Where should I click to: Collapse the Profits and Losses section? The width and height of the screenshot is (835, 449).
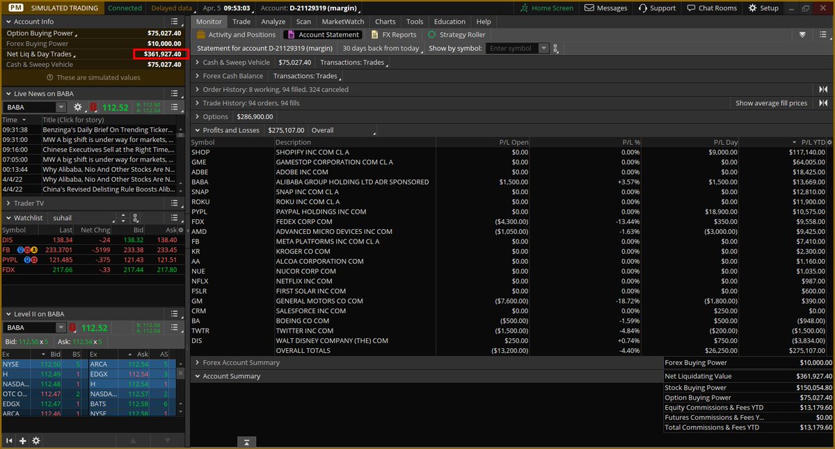(197, 130)
